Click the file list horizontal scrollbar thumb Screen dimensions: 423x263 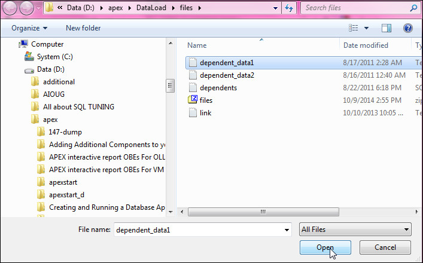[x=263, y=212]
